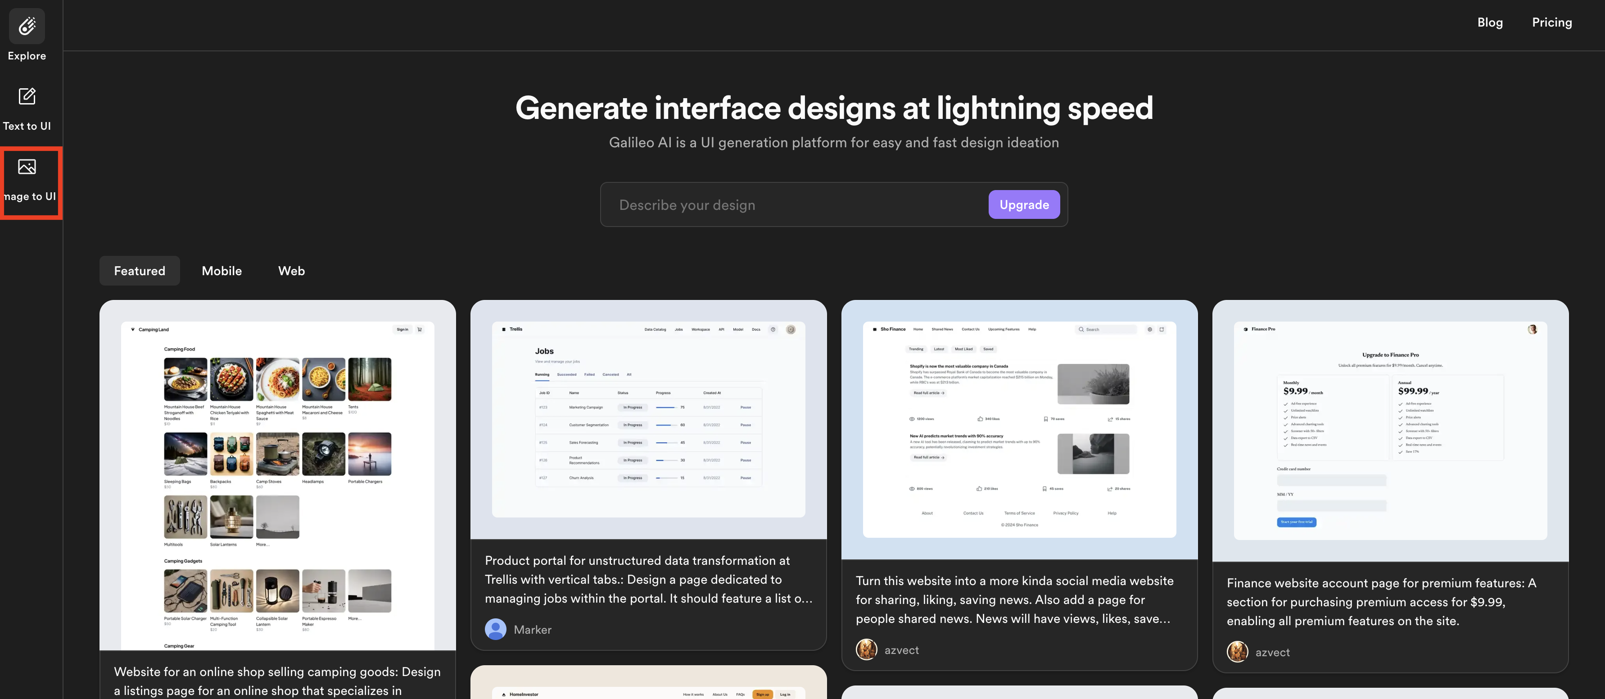Screen dimensions: 1605x699
Task: Expand the Marker user profile
Action: click(x=495, y=628)
